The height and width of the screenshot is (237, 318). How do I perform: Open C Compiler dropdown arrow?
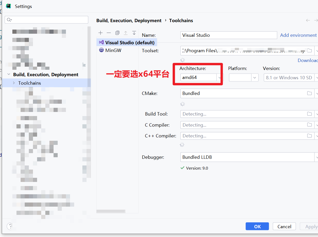click(316, 125)
